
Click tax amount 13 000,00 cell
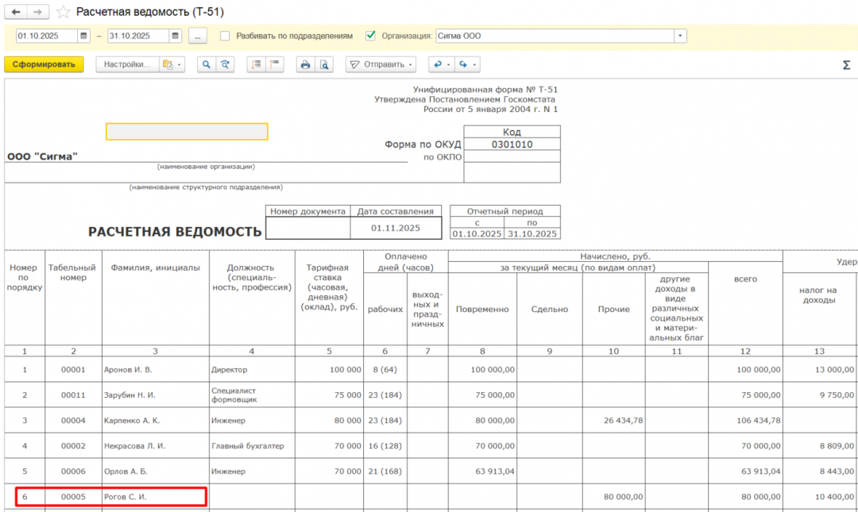pyautogui.click(x=819, y=370)
